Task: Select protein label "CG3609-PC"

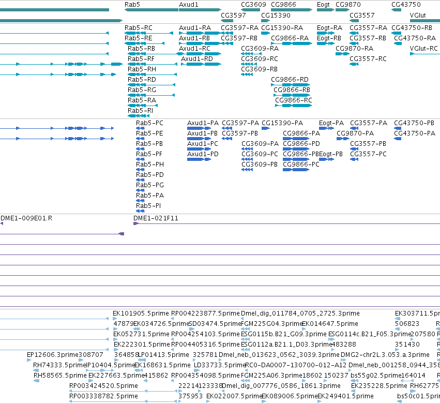Action: coord(260,154)
